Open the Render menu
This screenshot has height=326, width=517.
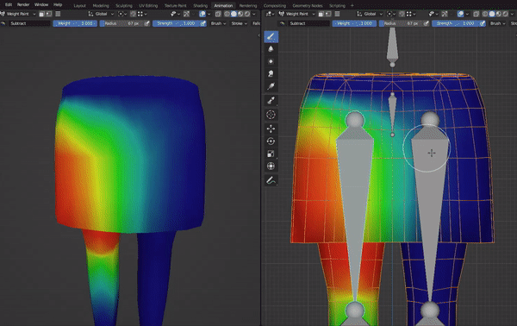point(23,4)
